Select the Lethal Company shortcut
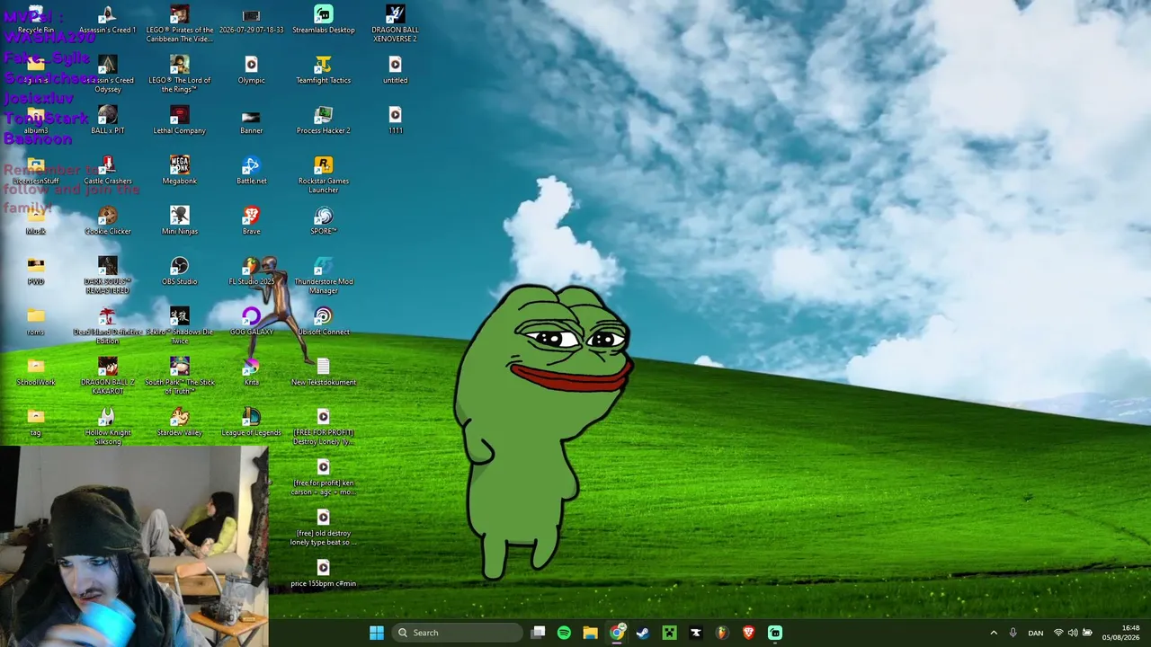 click(x=179, y=121)
